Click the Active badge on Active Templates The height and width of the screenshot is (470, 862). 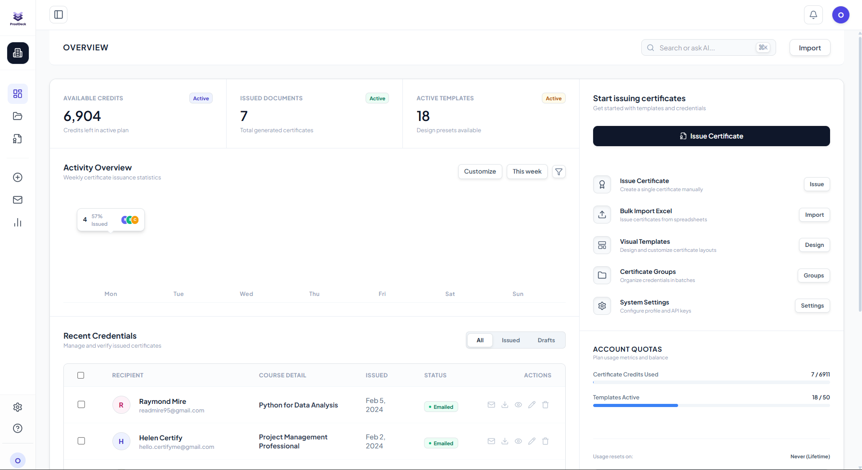pos(554,98)
